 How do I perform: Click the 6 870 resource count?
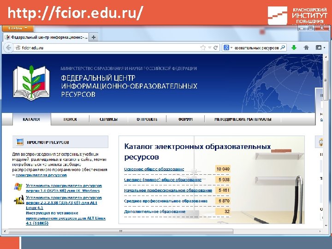point(223,201)
